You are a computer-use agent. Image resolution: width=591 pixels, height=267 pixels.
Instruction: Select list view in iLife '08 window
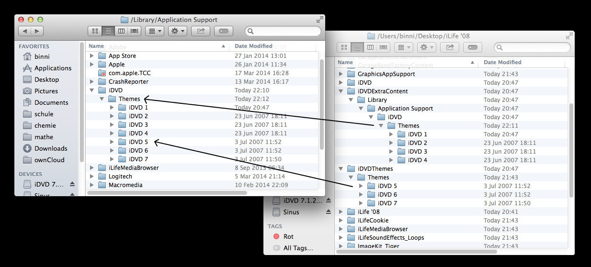click(357, 47)
